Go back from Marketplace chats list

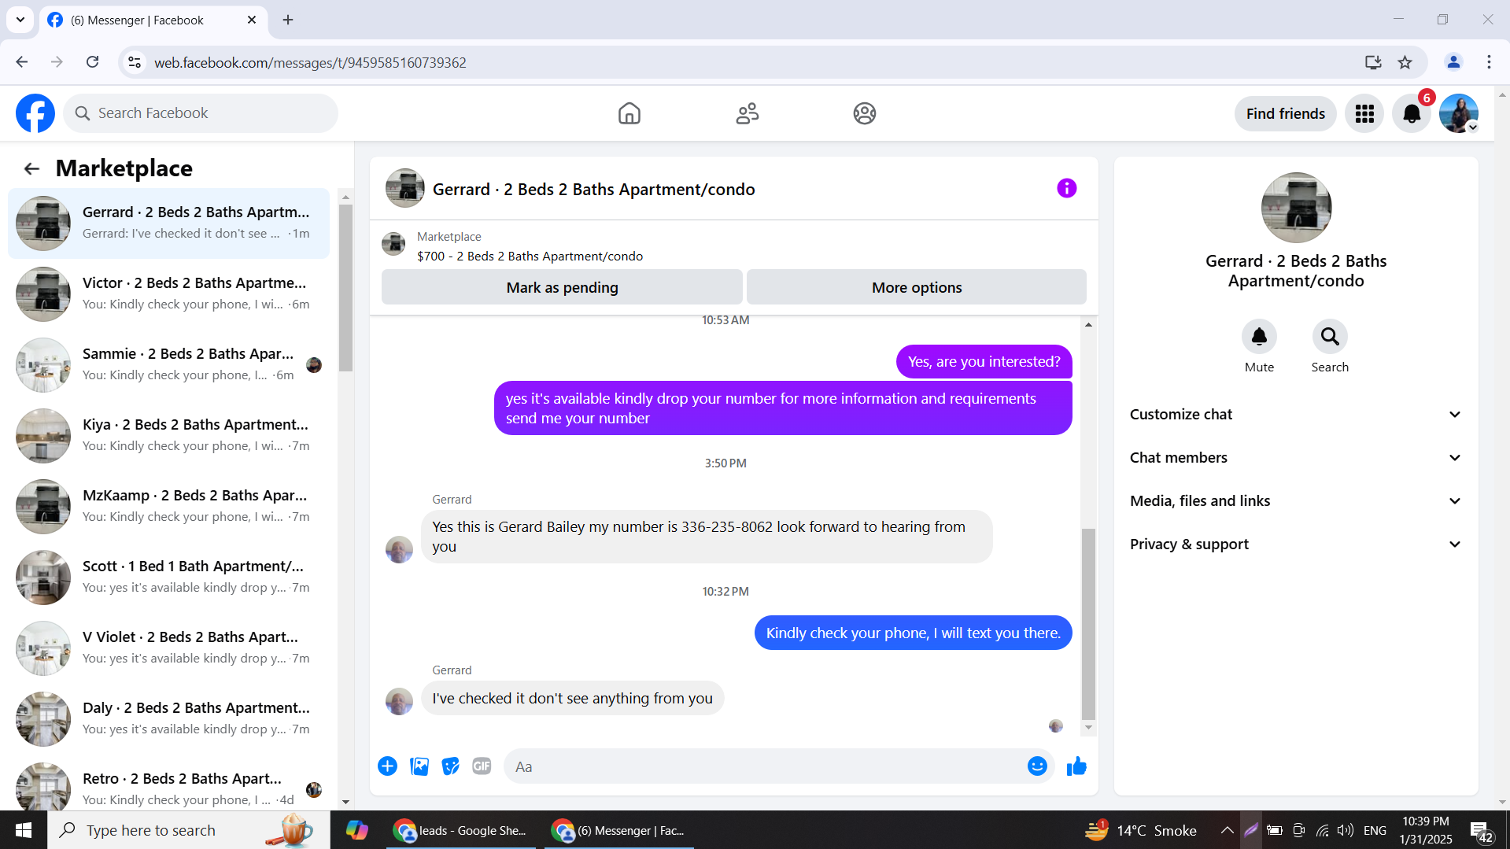[31, 168]
